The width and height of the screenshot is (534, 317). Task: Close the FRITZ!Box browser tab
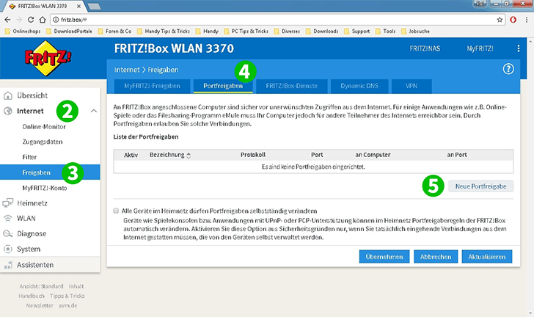click(x=78, y=6)
